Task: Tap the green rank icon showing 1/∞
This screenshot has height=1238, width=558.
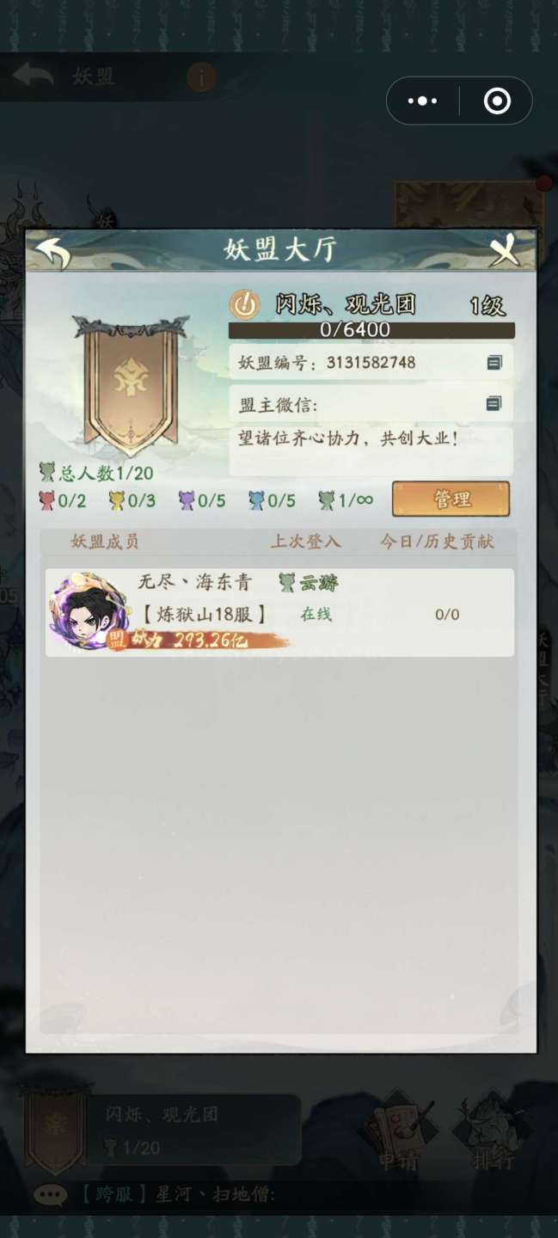Action: 326,500
